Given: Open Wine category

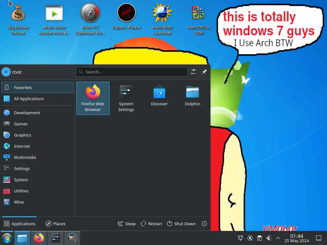Looking at the screenshot, I should click(37, 202).
